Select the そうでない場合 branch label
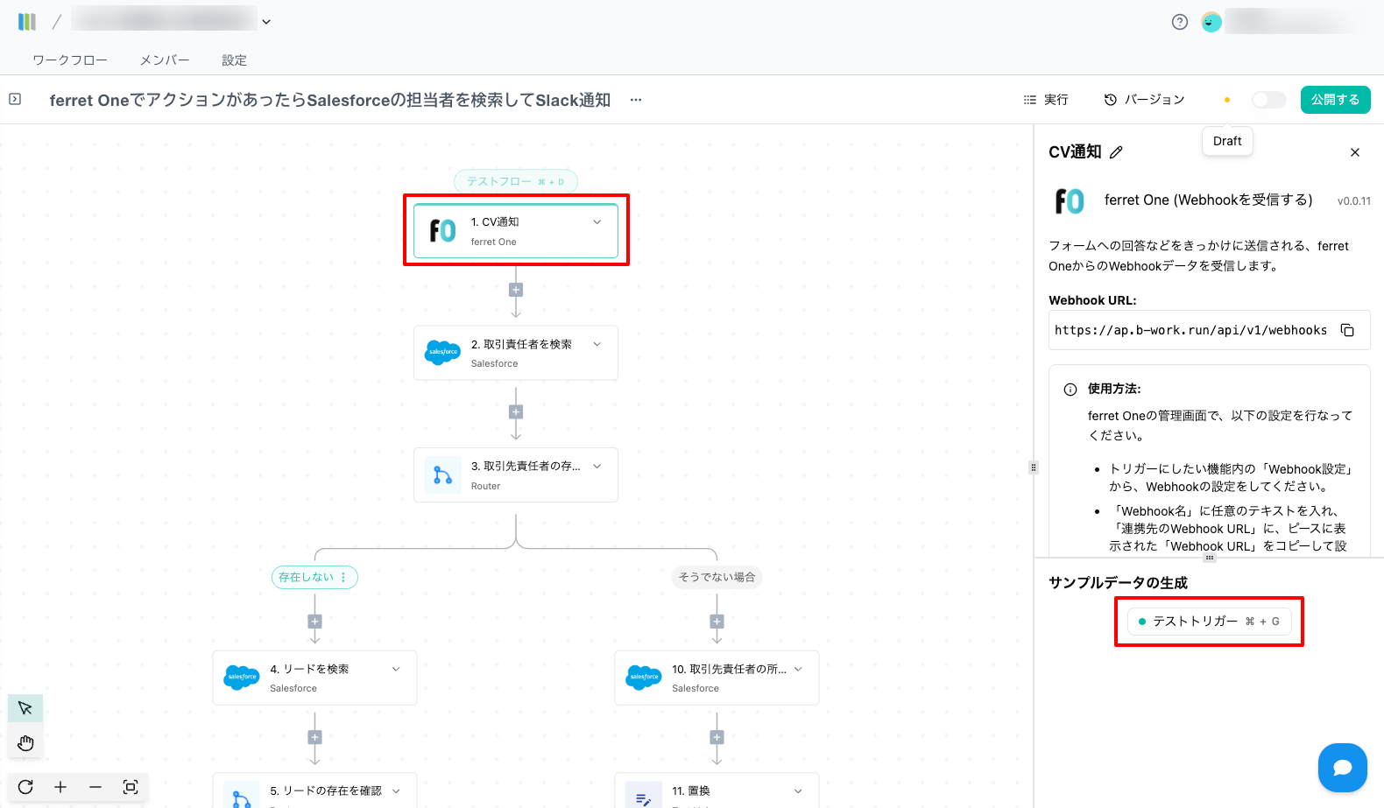 [x=717, y=577]
